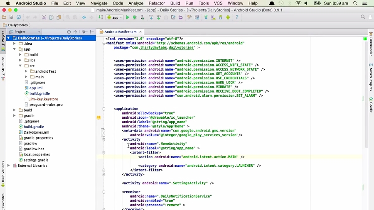Click the Open folder toolbar icon
Image resolution: width=374 pixels, height=210 pixels.
[x=4, y=17]
